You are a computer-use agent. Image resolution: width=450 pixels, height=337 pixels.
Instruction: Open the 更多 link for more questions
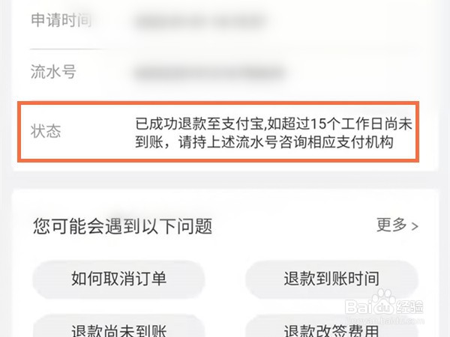pyautogui.click(x=391, y=225)
